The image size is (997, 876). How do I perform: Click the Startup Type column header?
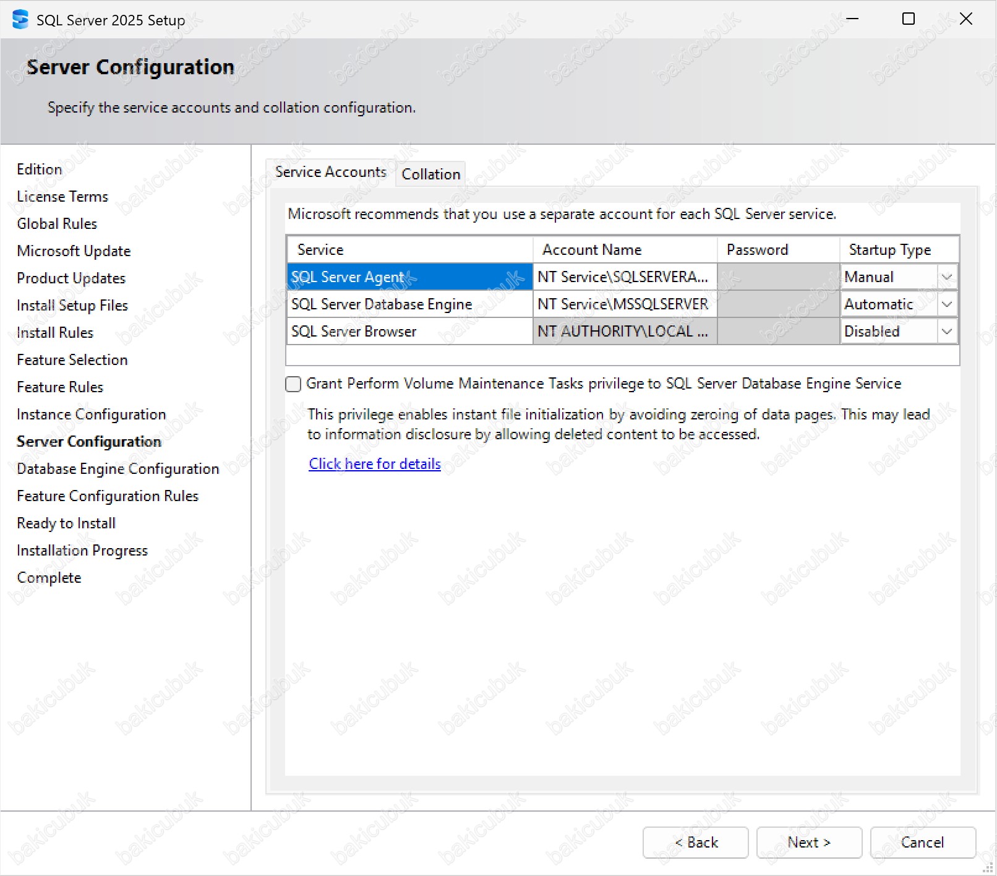click(x=899, y=250)
